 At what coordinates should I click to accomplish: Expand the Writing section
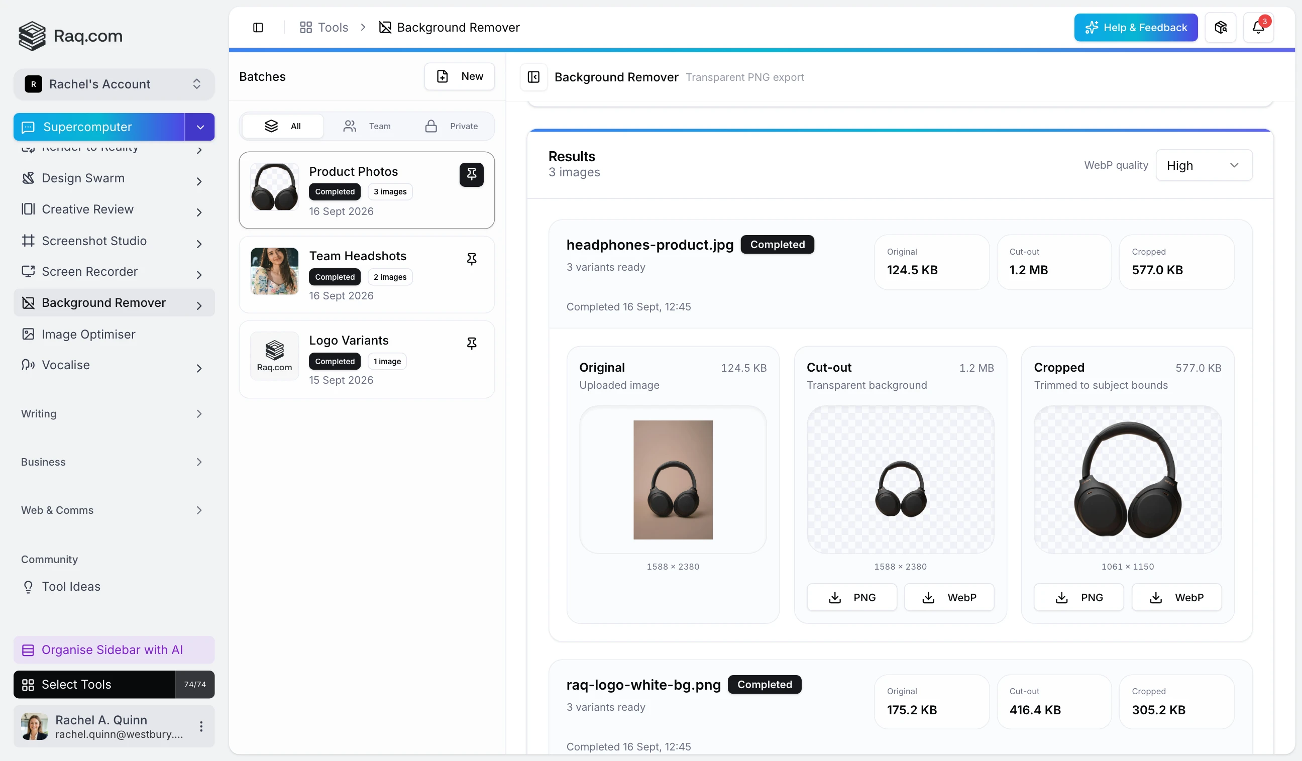(x=114, y=414)
